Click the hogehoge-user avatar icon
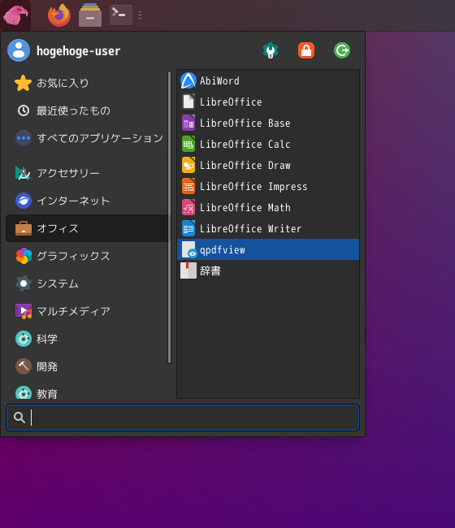455x528 pixels. (19, 50)
